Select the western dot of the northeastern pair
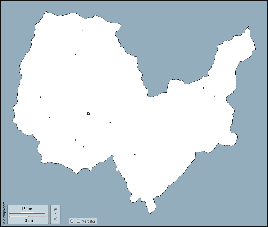 203,88
